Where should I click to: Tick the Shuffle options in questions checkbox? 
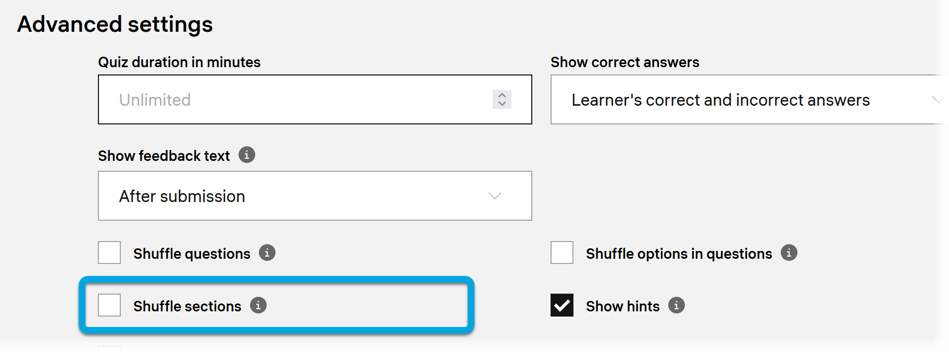[x=562, y=253]
